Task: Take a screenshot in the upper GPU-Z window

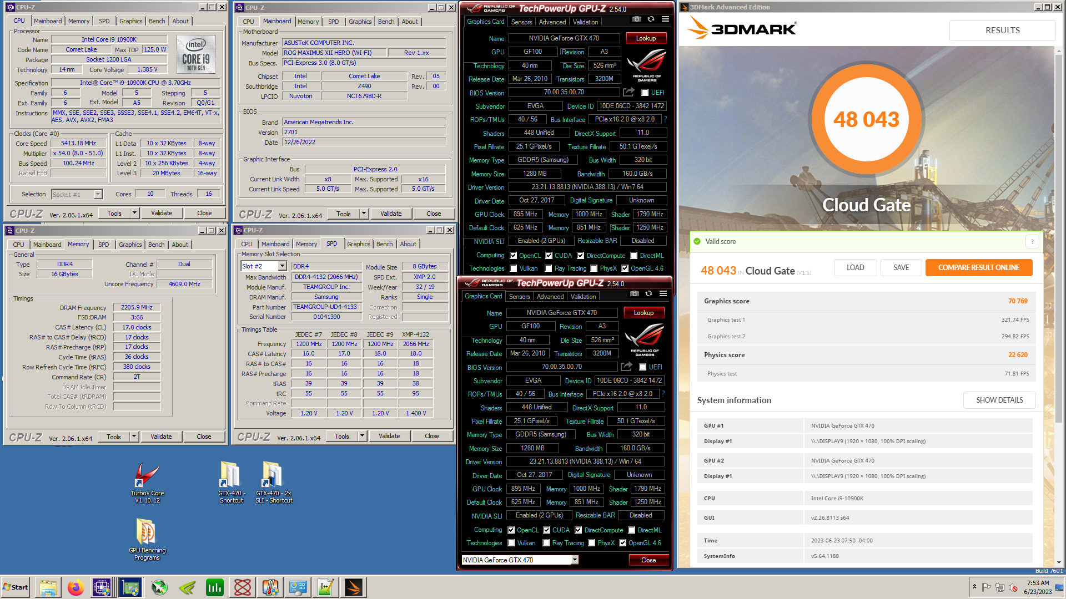Action: [x=637, y=19]
